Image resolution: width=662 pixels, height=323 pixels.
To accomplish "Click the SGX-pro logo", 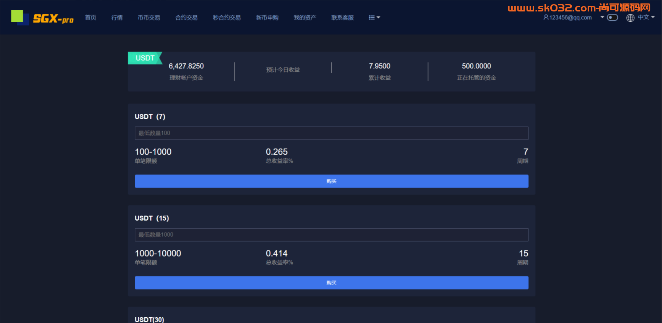I will [x=42, y=18].
